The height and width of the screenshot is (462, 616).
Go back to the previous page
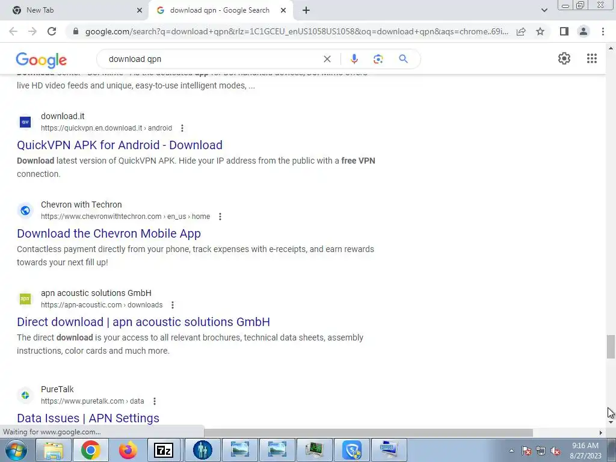13,31
